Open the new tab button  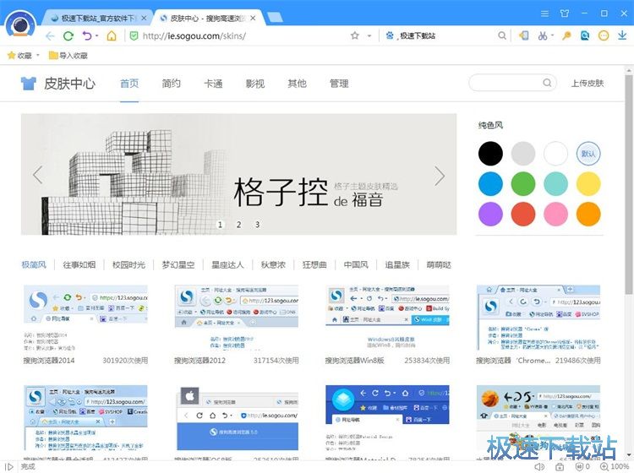(275, 17)
